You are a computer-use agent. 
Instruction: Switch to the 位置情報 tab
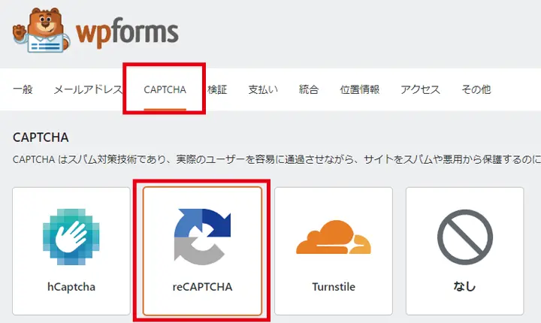click(x=360, y=89)
